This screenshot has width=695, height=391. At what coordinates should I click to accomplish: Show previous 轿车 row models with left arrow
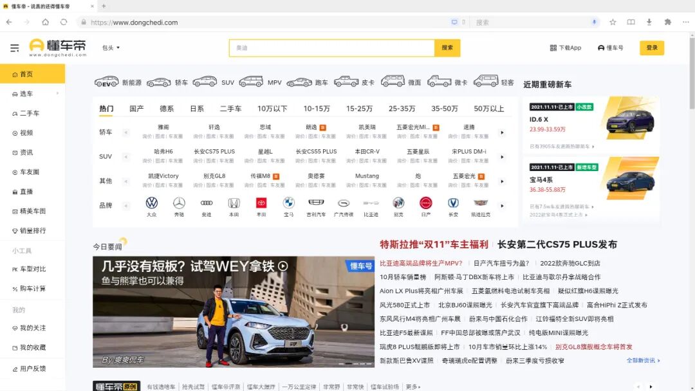click(126, 132)
